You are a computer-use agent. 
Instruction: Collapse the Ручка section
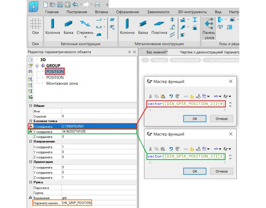(31, 182)
